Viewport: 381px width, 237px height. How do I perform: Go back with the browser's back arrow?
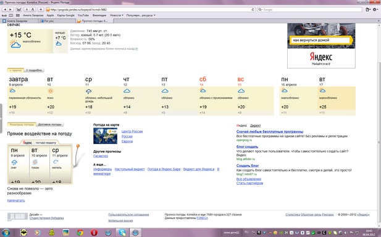[x=5, y=9]
